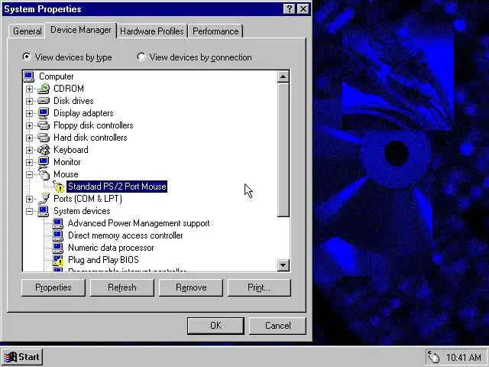Click the Display adapters monitor icon
Viewport: 489px width, 367px height.
pos(44,113)
